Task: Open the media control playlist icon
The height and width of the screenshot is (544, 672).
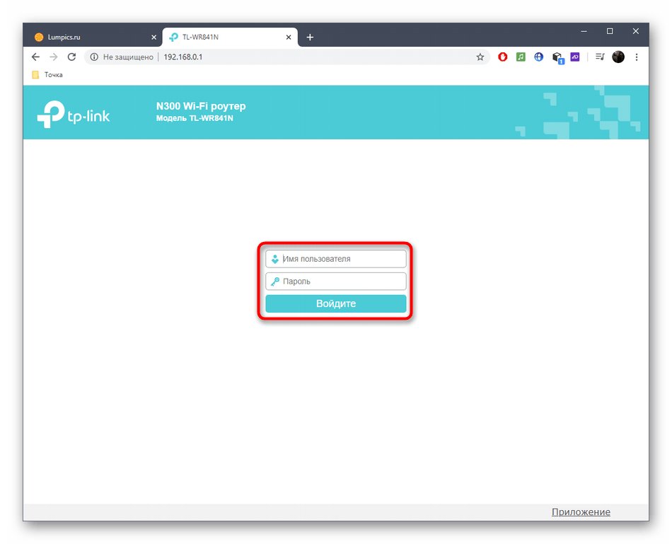Action: pos(600,57)
